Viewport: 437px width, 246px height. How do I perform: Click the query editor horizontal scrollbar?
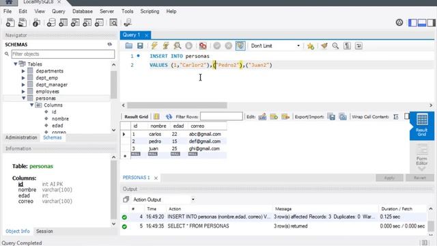[x=177, y=105]
